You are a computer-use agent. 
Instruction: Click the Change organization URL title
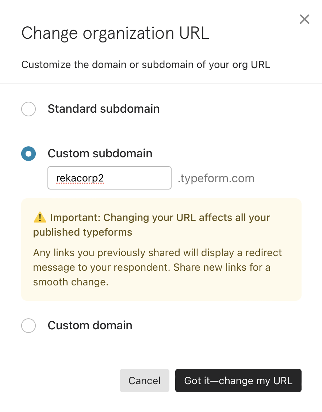tap(115, 33)
